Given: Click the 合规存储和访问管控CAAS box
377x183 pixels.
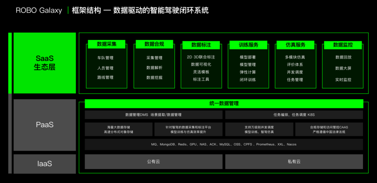Looking at the screenshot, I should pos(329,129).
